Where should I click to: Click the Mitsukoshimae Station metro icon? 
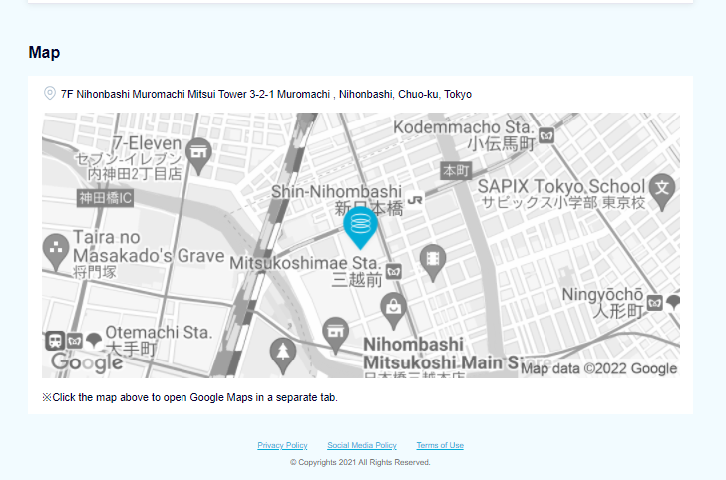click(x=394, y=271)
